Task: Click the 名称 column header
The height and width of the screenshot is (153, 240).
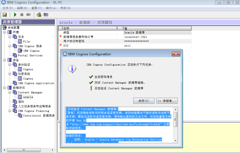Action: point(90,28)
